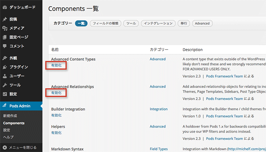Click the pages icon beside 固定ページ
Viewport: 266px width, 152px height.
click(x=5, y=37)
